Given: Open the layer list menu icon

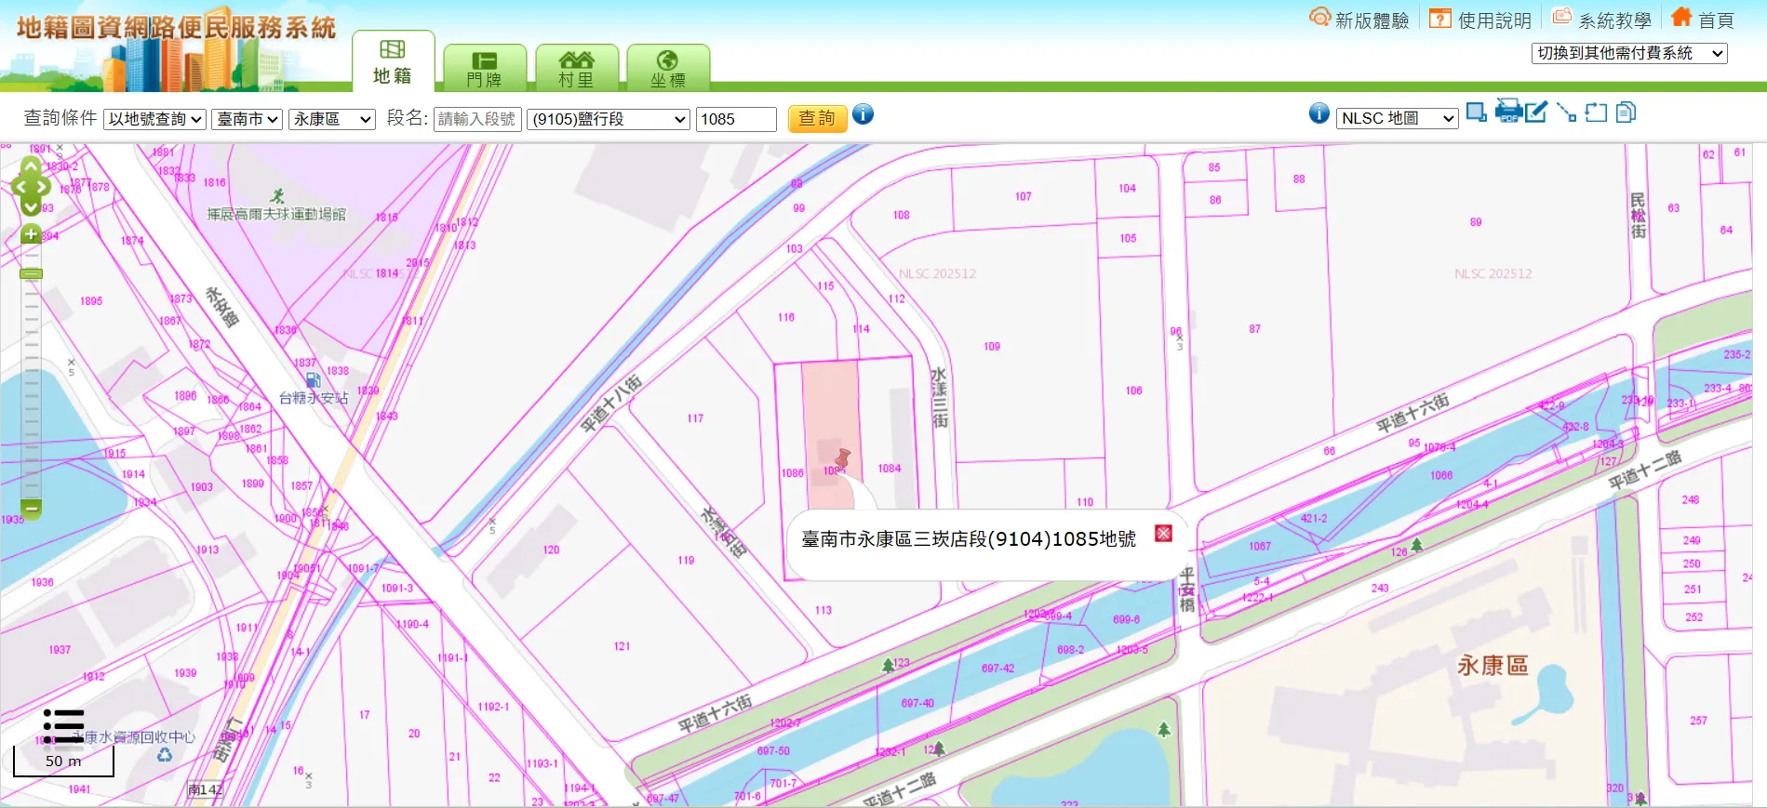Looking at the screenshot, I should coord(63,726).
